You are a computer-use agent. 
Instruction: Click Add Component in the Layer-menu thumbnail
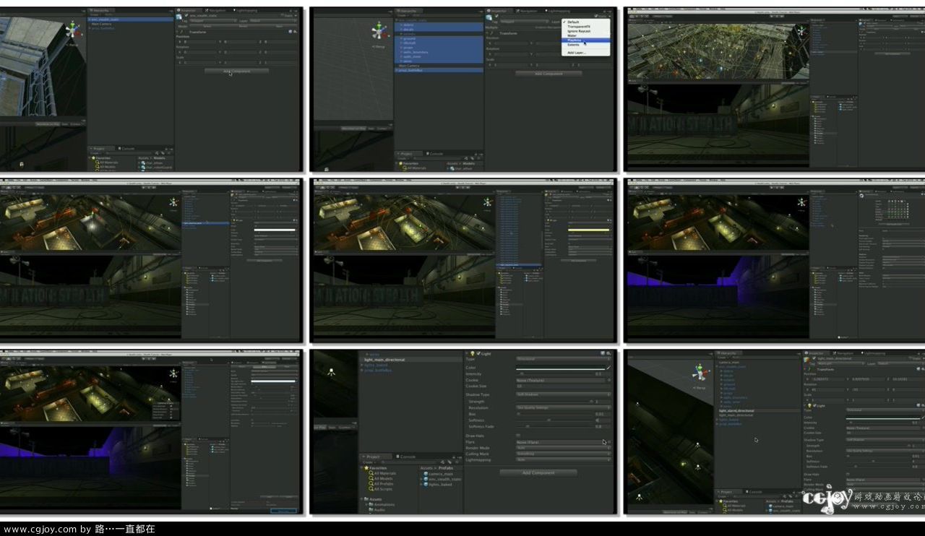[x=548, y=74]
